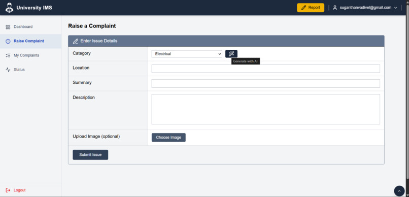409x197 pixels.
Task: Open the Status page from the sidebar
Action: click(30, 70)
